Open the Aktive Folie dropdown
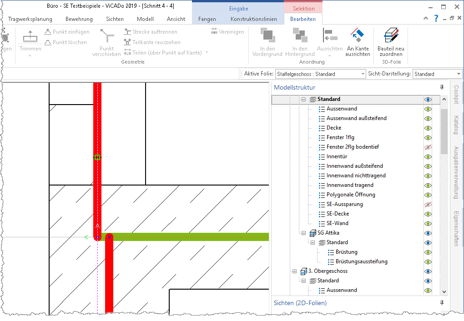Image resolution: width=464 pixels, height=321 pixels. pos(363,74)
